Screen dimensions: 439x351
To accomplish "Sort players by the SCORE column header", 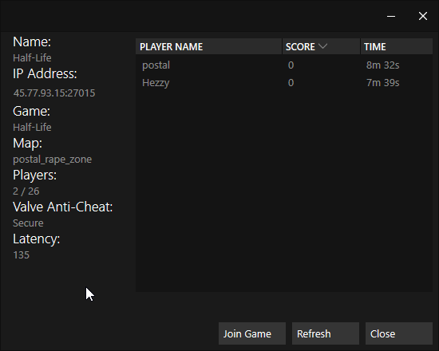I will [x=321, y=46].
